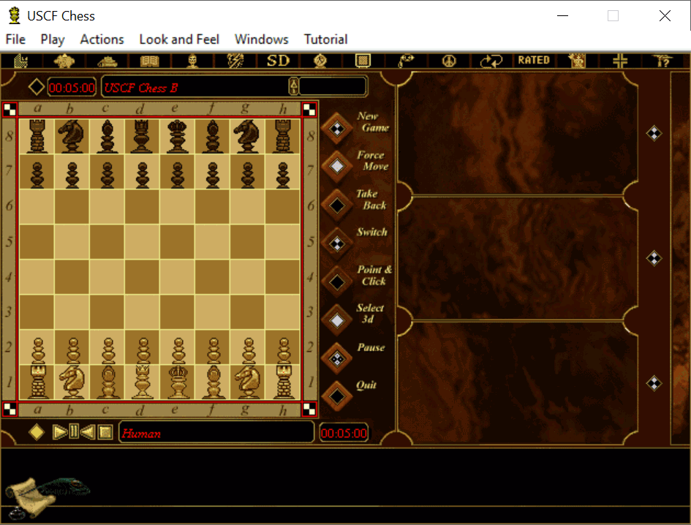691x525 pixels.
Task: Open the Play menu
Action: [x=53, y=39]
